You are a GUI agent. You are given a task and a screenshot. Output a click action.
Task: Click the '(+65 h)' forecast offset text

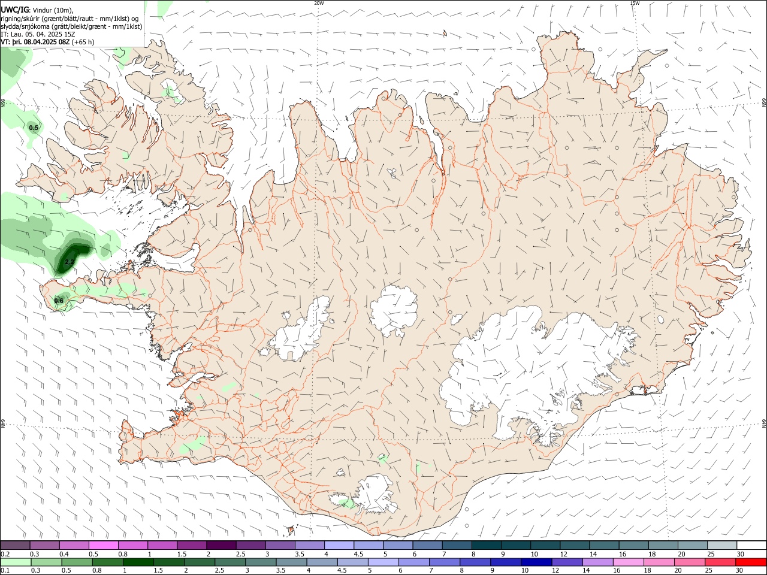[83, 42]
